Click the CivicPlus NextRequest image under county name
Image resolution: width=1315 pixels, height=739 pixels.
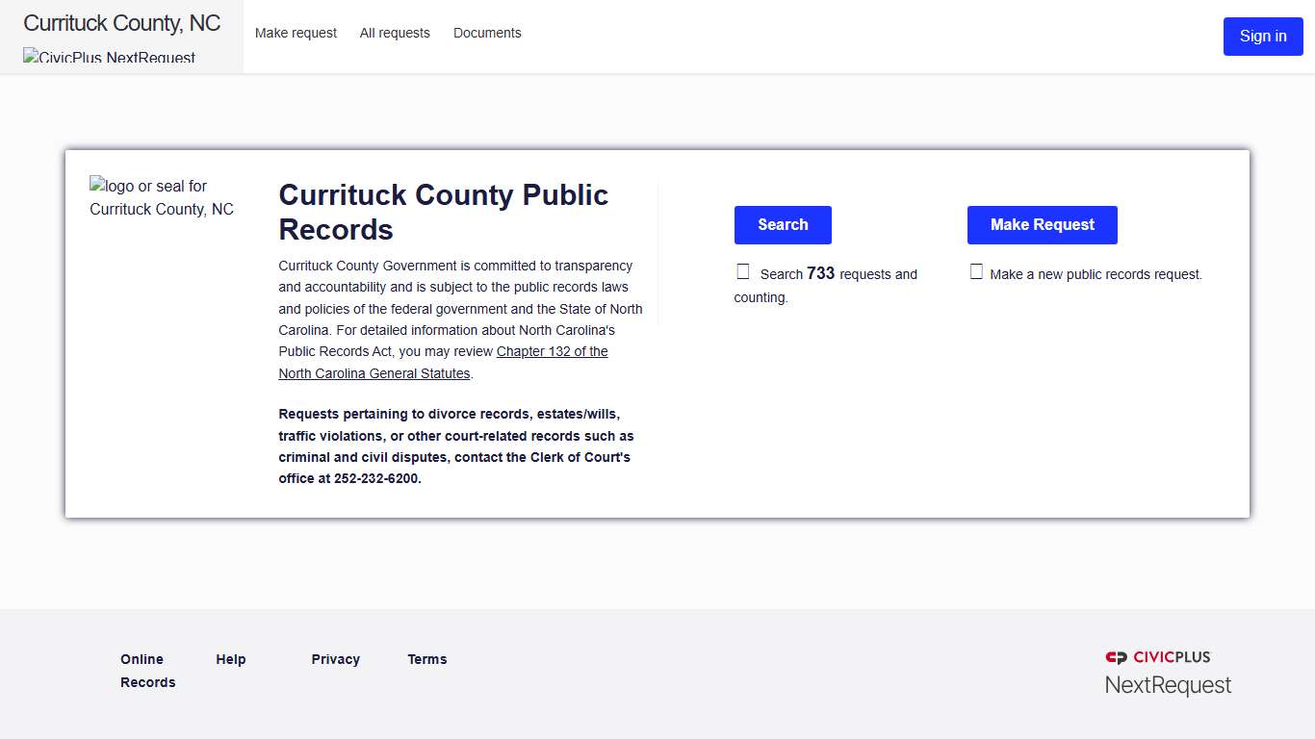tap(109, 58)
